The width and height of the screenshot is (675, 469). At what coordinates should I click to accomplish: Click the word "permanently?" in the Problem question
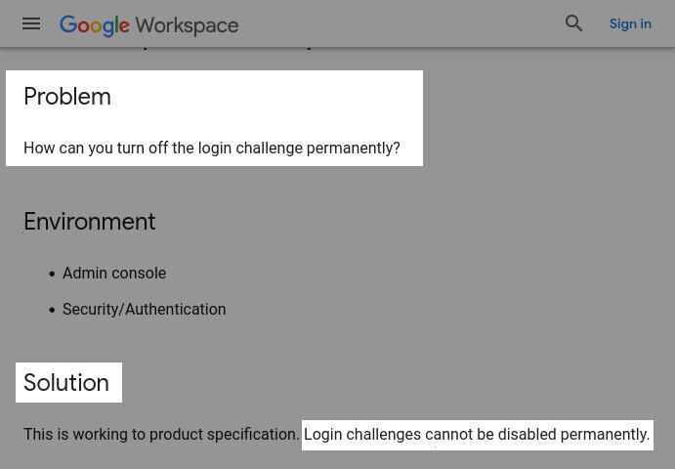pyautogui.click(x=353, y=149)
